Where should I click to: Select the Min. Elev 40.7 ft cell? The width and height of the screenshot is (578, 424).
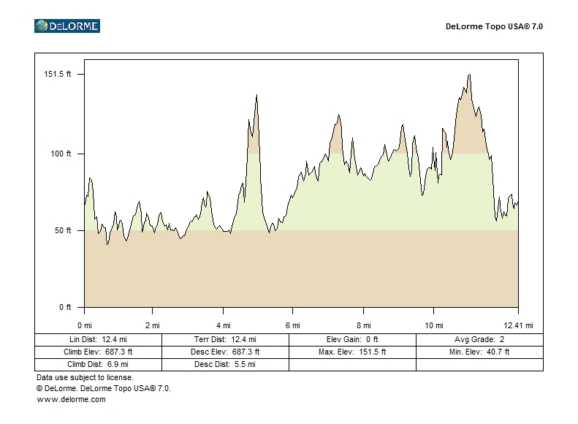pyautogui.click(x=479, y=352)
